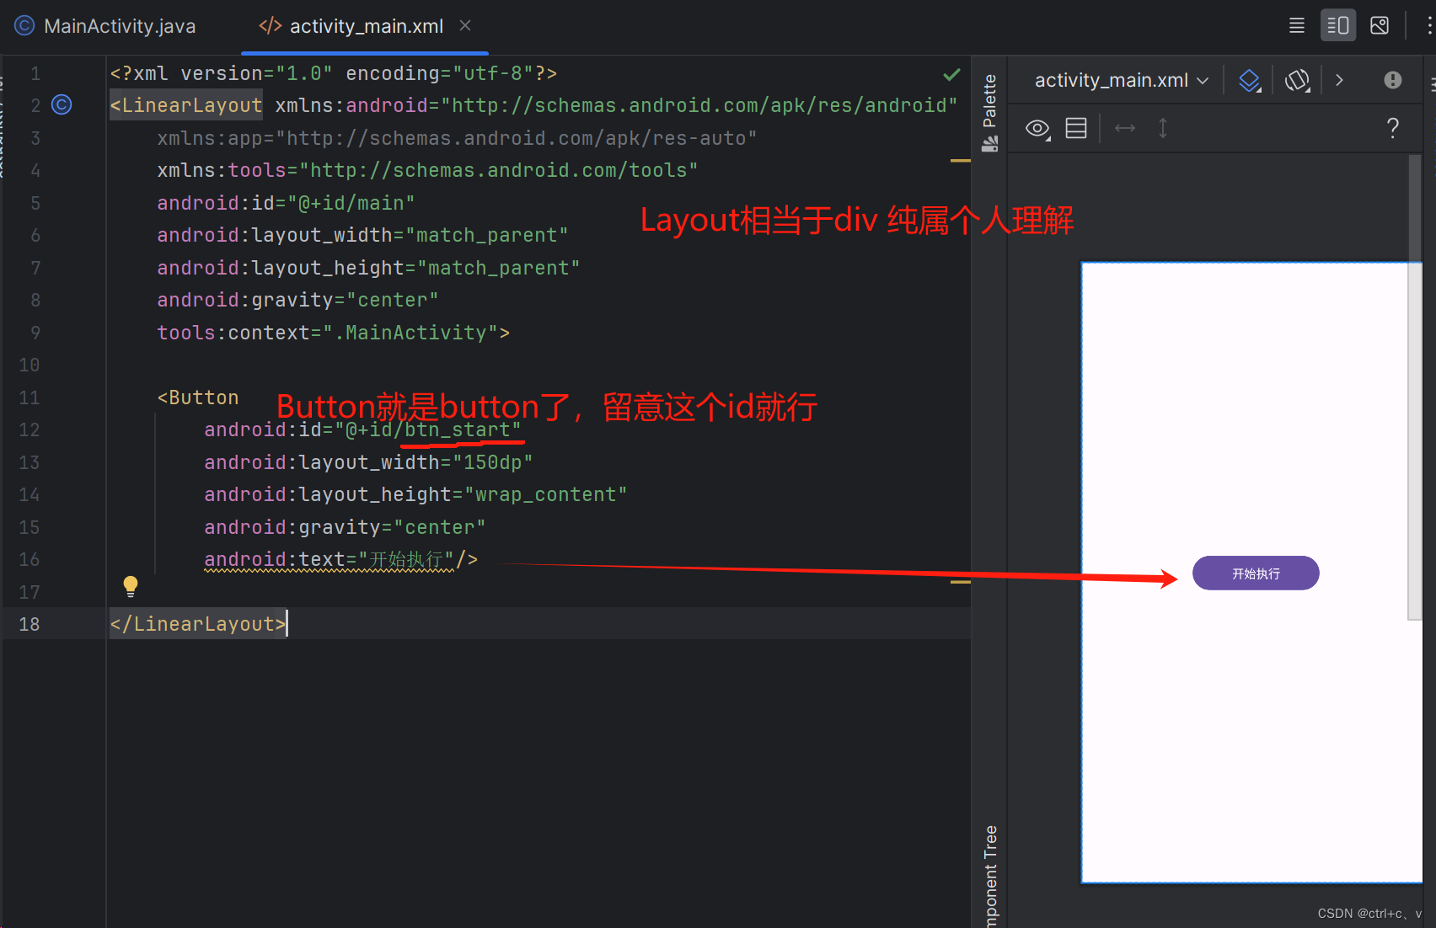Image resolution: width=1436 pixels, height=928 pixels.
Task: Click the xmlns:app namespace line
Action: pyautogui.click(x=457, y=138)
